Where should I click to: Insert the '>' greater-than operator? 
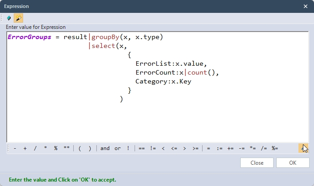pyautogui.click(x=185, y=148)
